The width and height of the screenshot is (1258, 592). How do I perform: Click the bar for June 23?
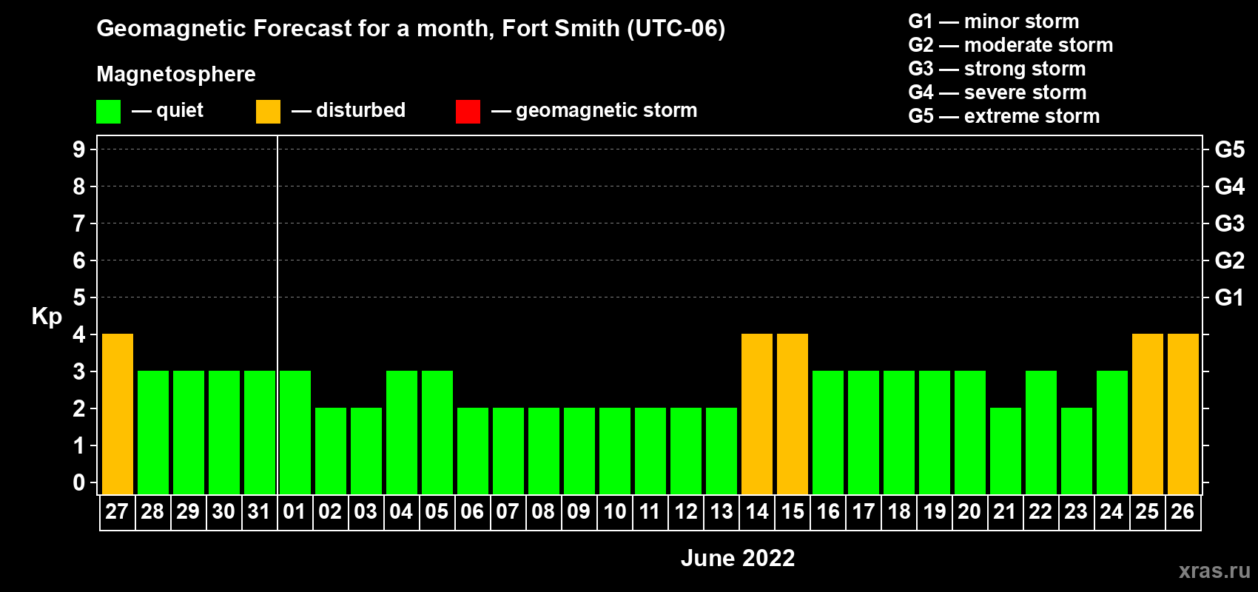pyautogui.click(x=1077, y=451)
